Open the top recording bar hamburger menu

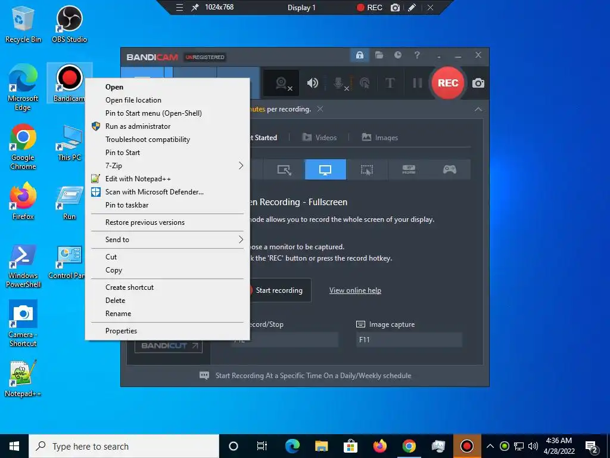coord(179,7)
